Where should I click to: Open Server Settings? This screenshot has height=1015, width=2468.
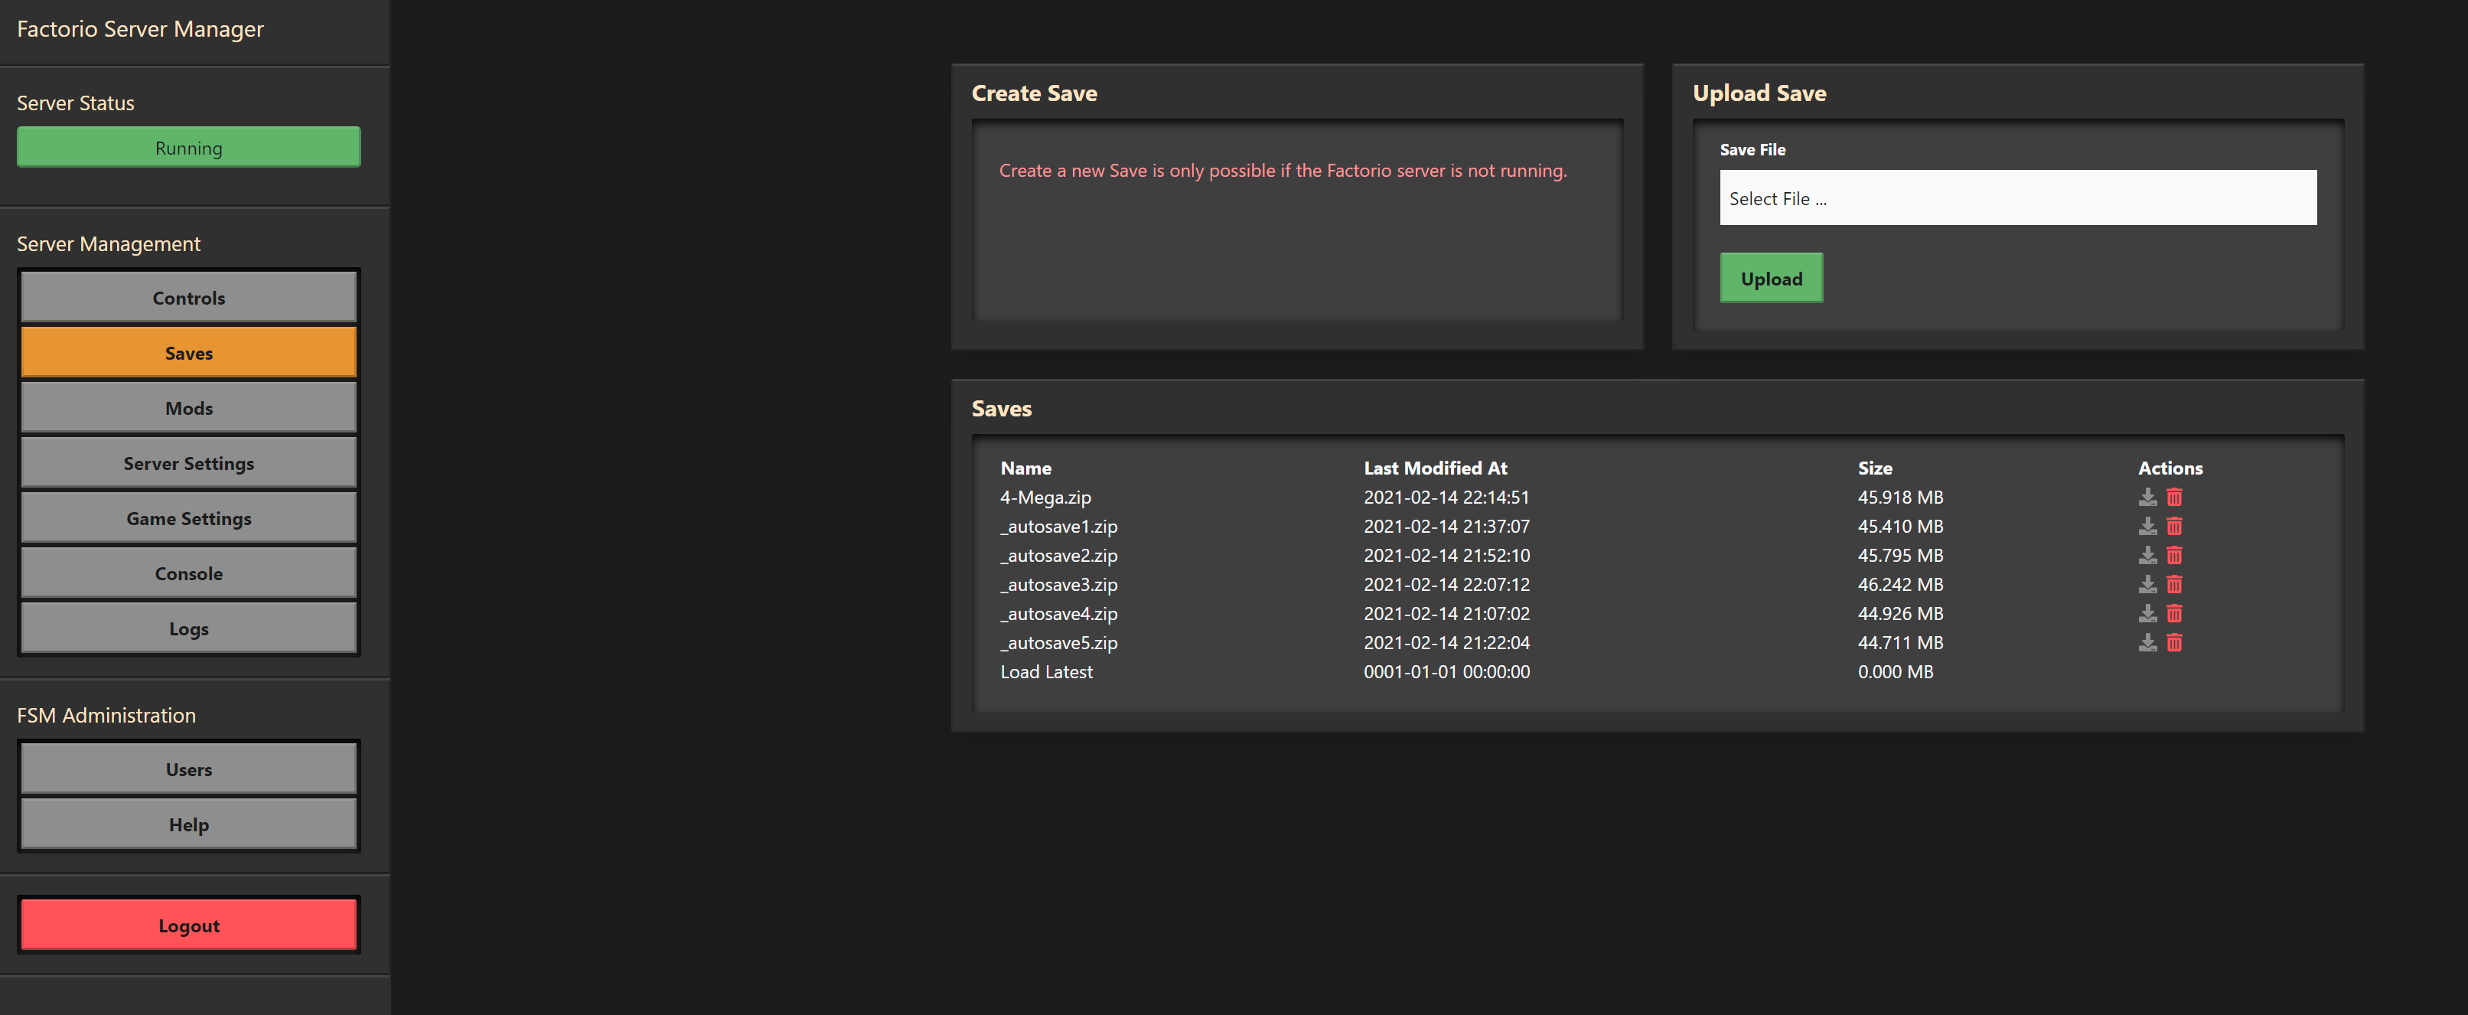pos(189,463)
